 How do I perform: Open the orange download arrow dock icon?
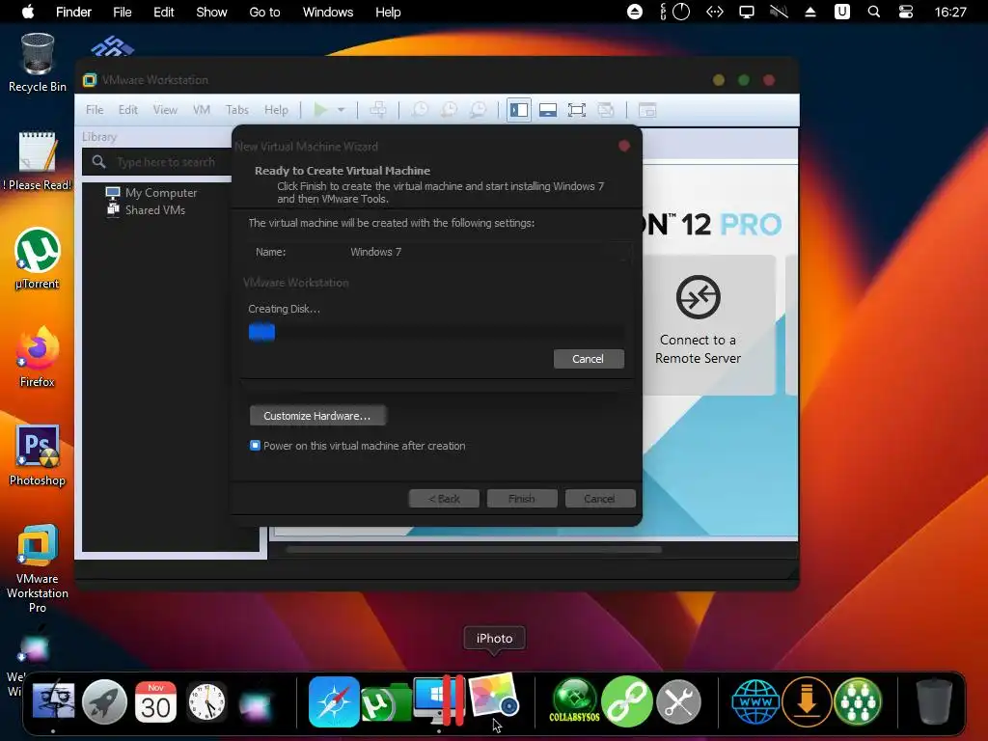coord(807,701)
